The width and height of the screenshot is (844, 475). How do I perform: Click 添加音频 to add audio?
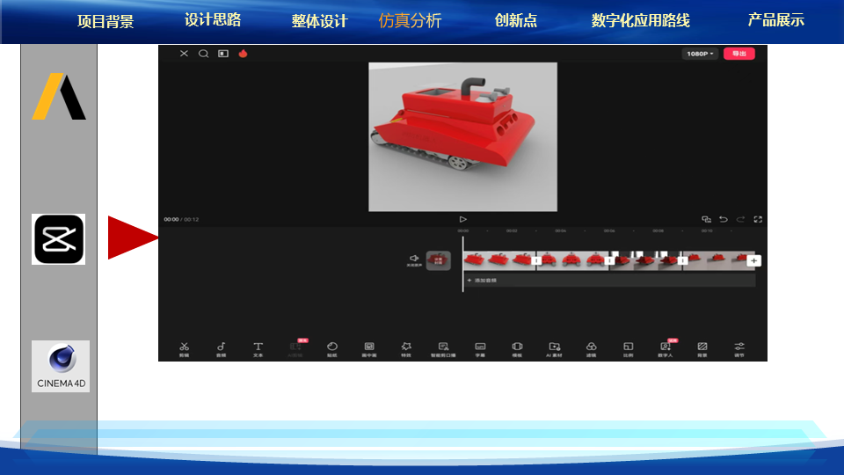pyautogui.click(x=482, y=280)
